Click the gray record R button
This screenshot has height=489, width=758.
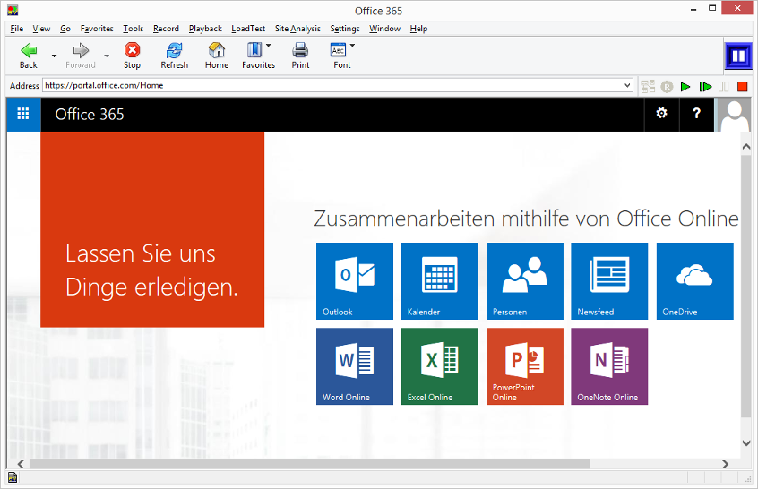click(667, 87)
